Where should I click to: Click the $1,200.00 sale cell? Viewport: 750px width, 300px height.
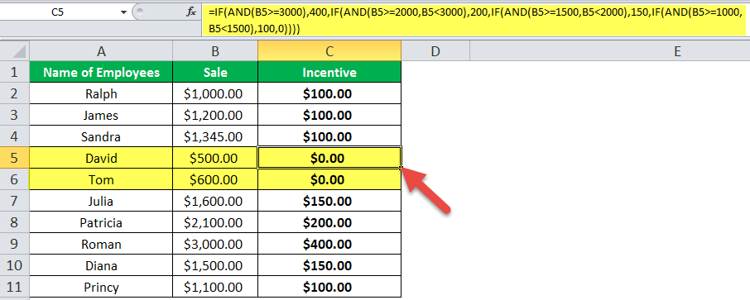pyautogui.click(x=215, y=115)
